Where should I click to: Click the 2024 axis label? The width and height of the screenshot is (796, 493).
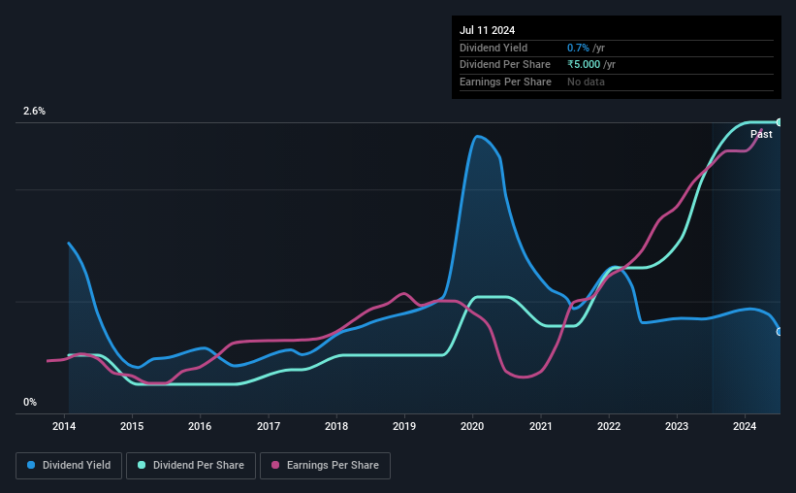[745, 426]
